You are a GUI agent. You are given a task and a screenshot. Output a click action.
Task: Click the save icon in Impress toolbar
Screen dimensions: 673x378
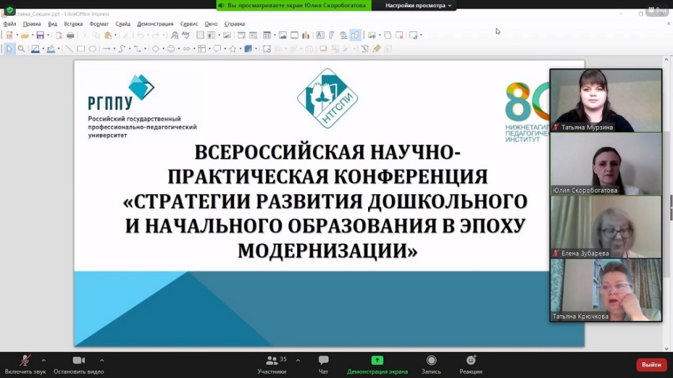tap(40, 35)
